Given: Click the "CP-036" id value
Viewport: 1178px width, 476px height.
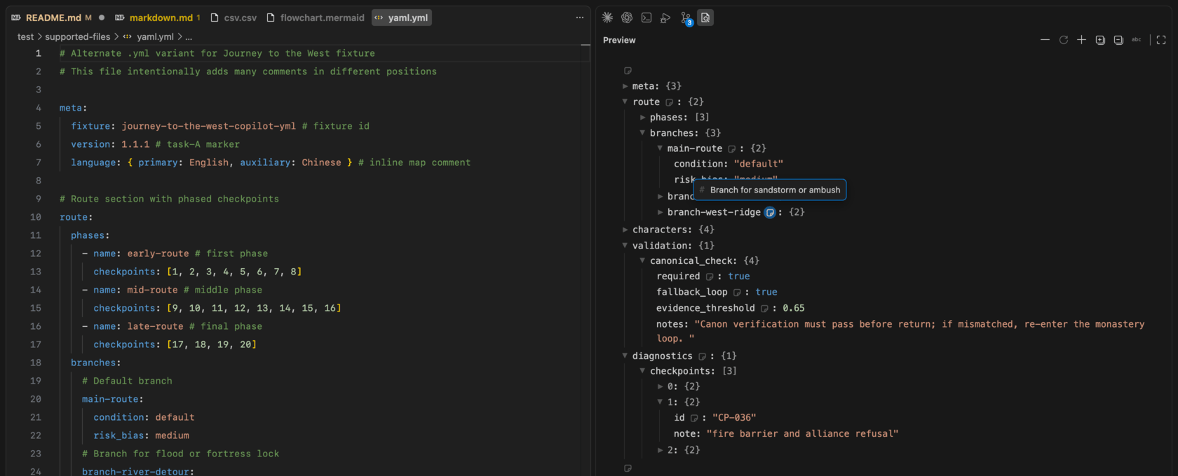Looking at the screenshot, I should (x=734, y=418).
